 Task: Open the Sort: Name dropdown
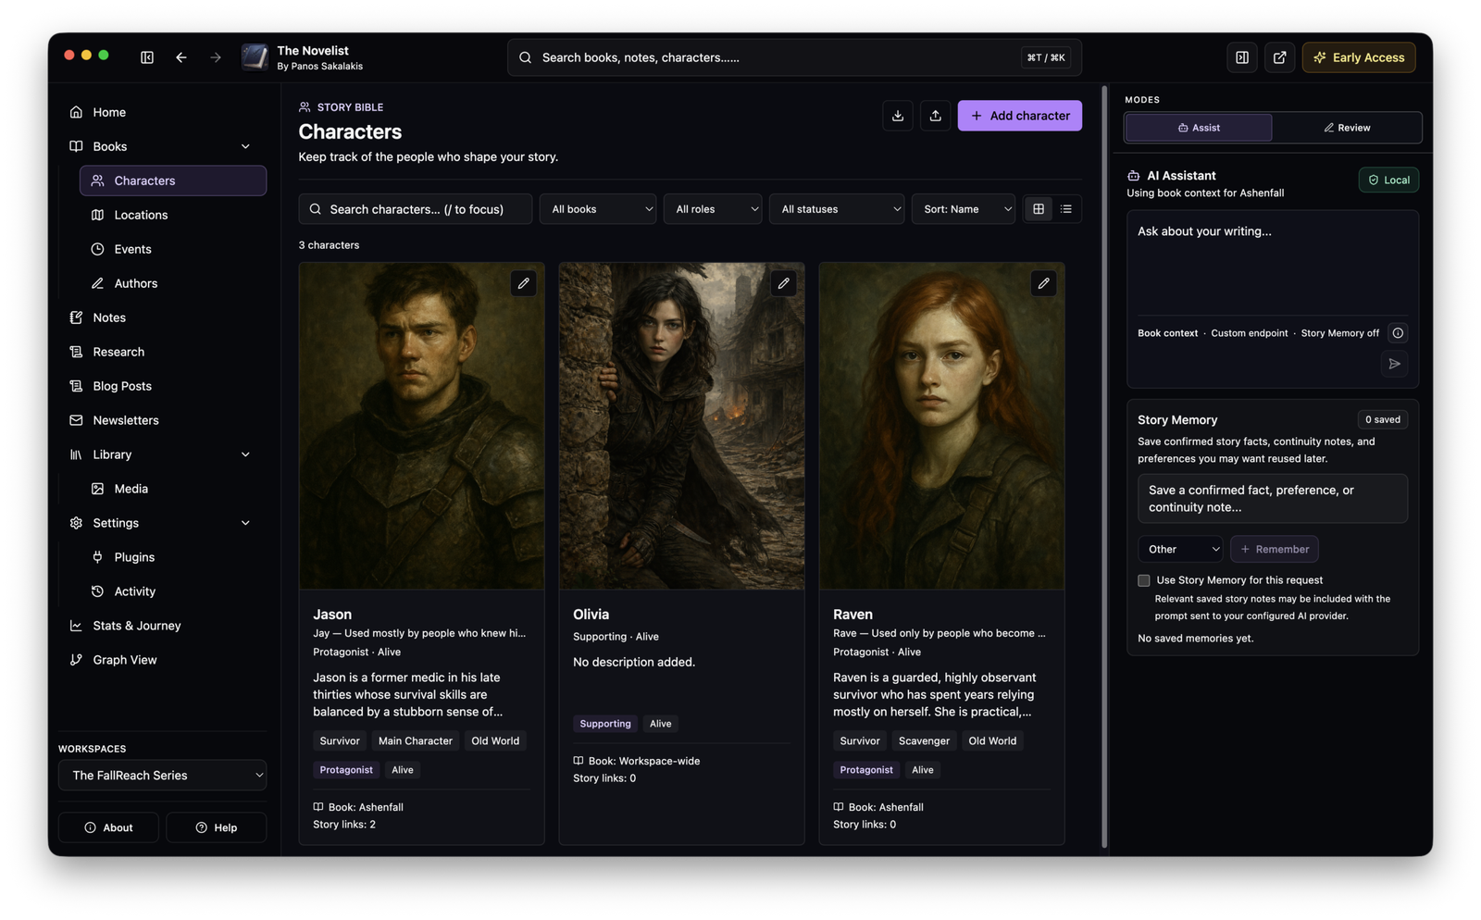pos(964,209)
